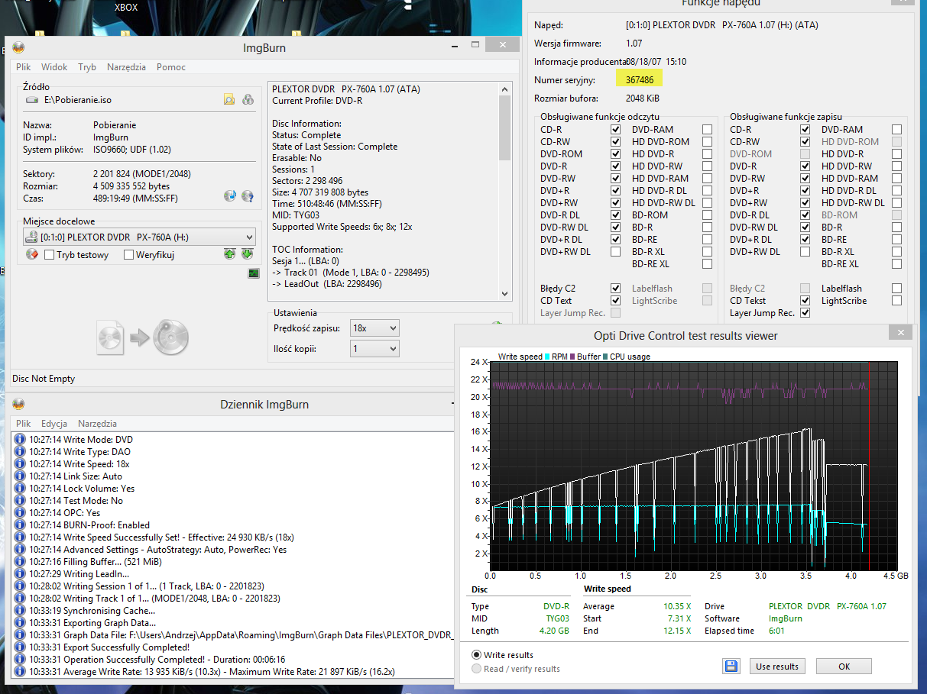Click the XBOX desktop label
The width and height of the screenshot is (927, 694).
(x=126, y=8)
